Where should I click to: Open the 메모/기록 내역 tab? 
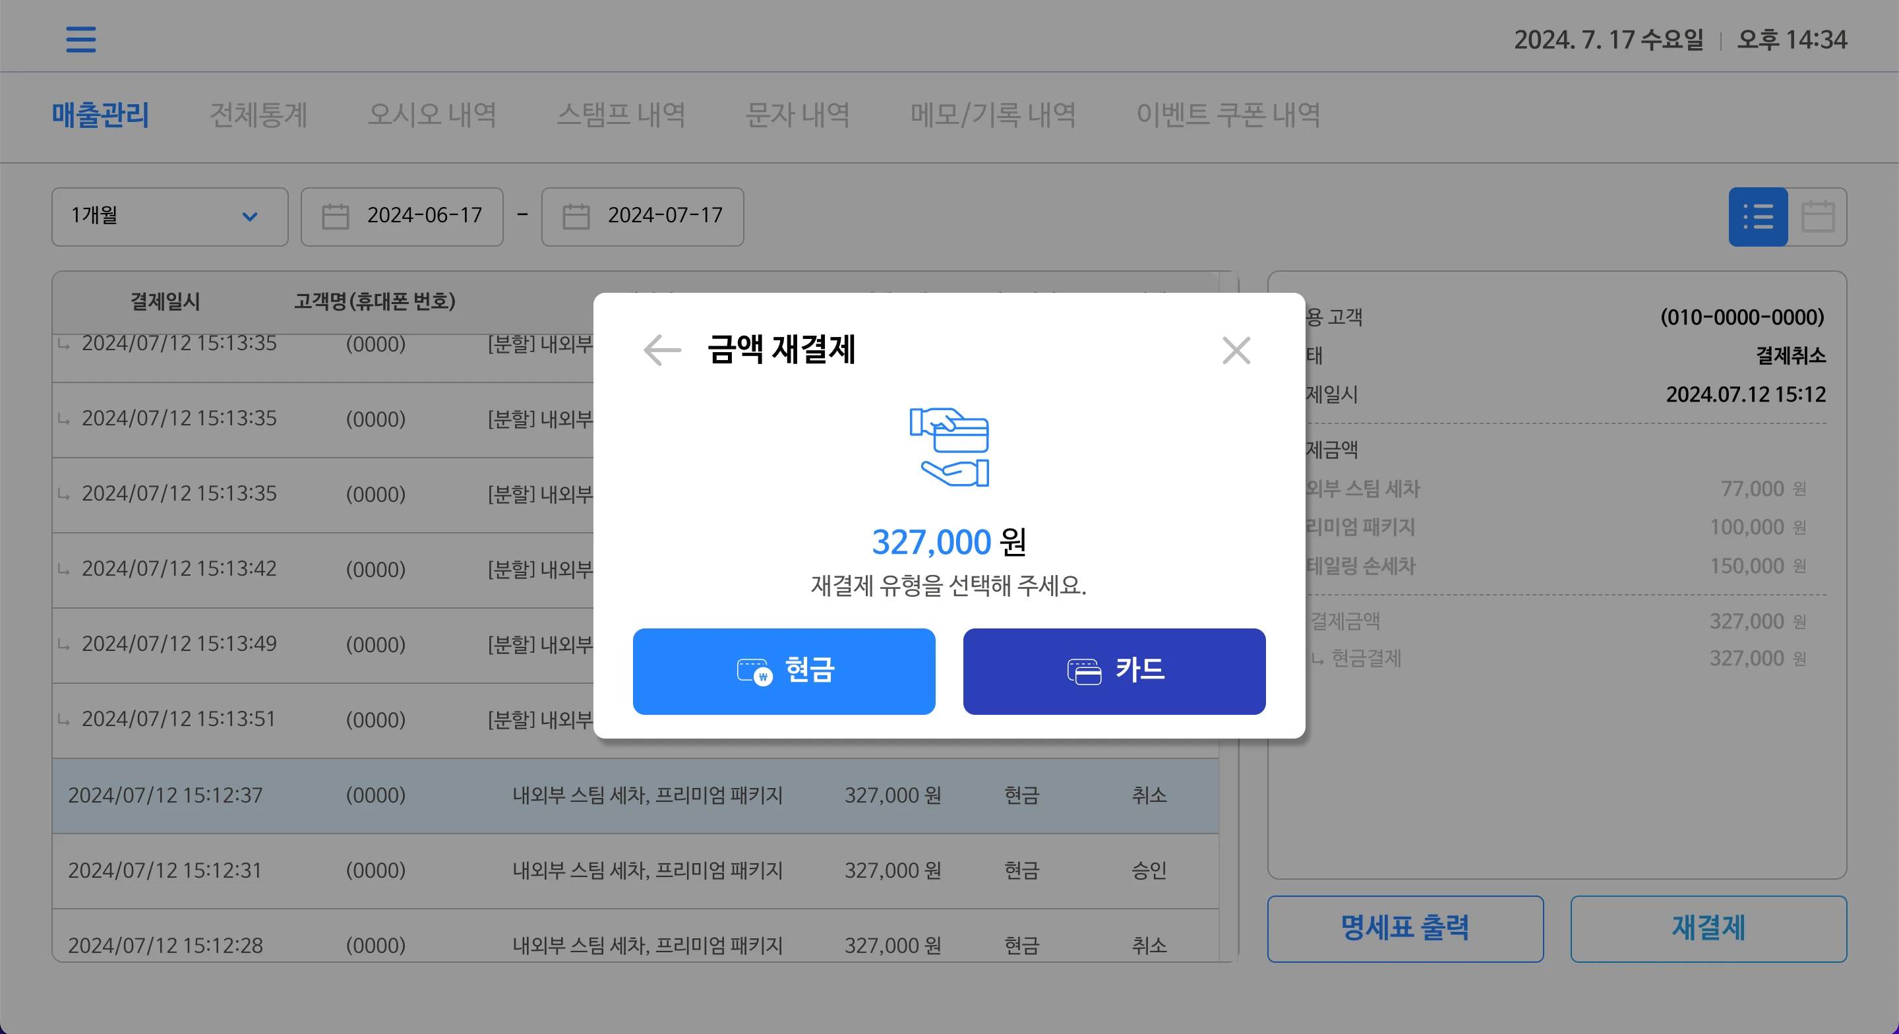coord(993,115)
